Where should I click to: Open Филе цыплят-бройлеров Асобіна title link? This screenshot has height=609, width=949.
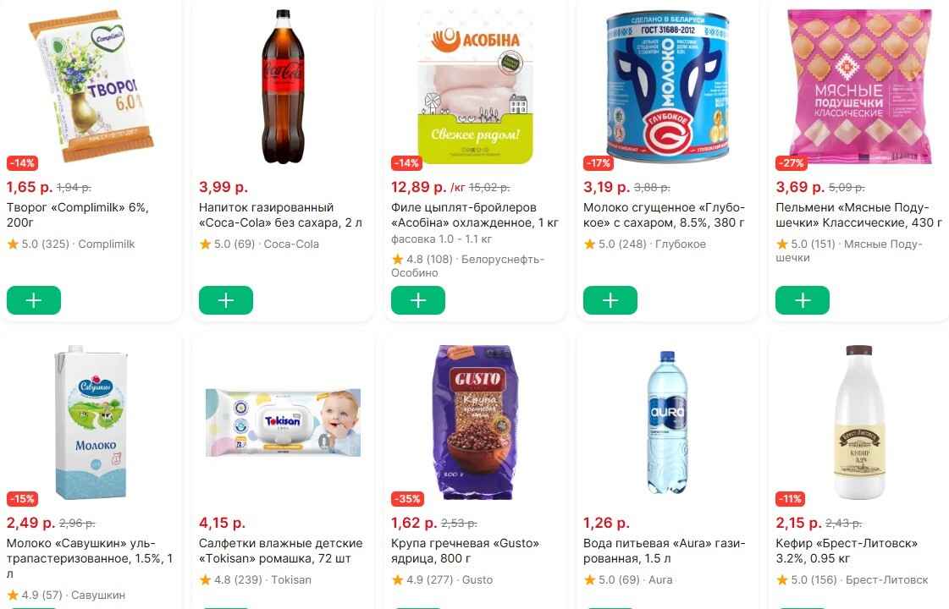(474, 215)
